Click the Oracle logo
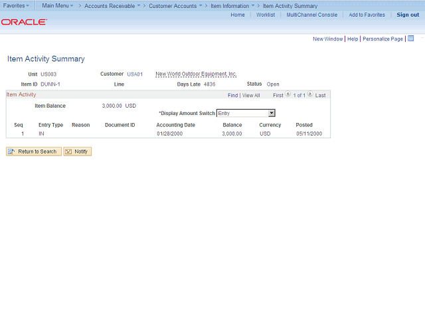The image size is (425, 319). click(x=24, y=22)
